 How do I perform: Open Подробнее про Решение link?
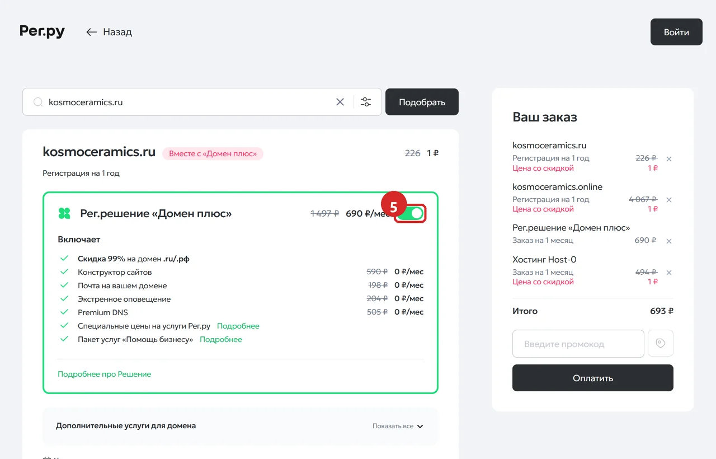tap(105, 374)
